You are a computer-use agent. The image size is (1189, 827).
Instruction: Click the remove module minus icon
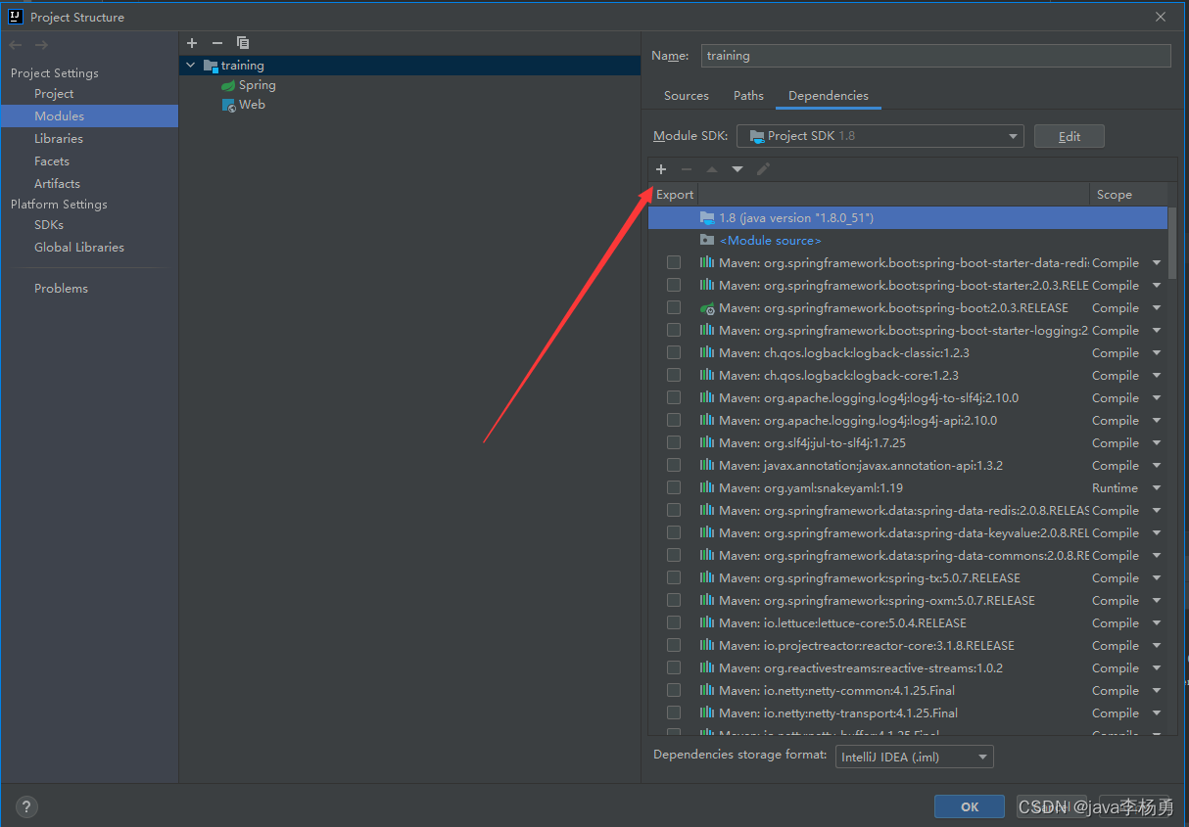pos(217,43)
